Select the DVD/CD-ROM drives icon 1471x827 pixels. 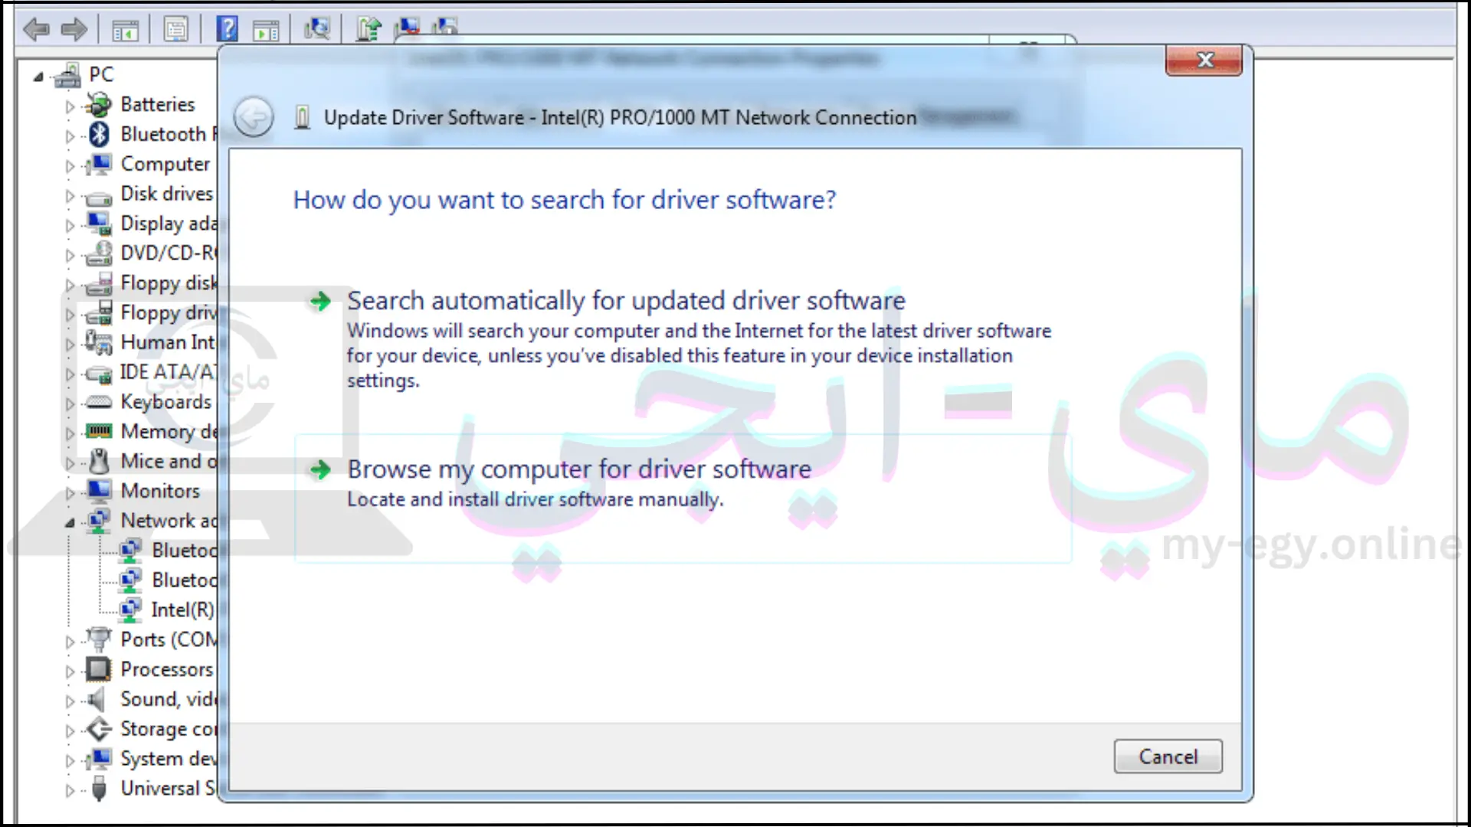tap(99, 253)
